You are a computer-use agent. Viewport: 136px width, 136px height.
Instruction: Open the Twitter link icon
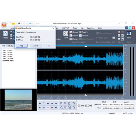[130, 28]
